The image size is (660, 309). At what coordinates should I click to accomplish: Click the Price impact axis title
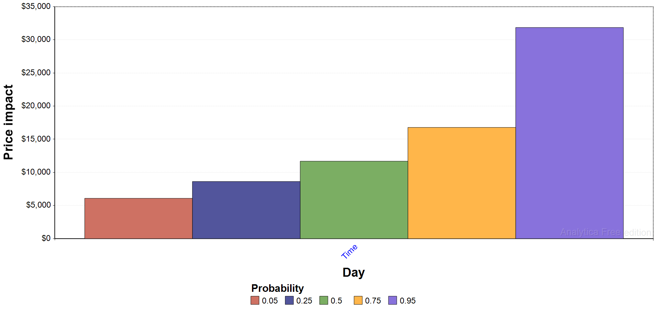tap(8, 122)
